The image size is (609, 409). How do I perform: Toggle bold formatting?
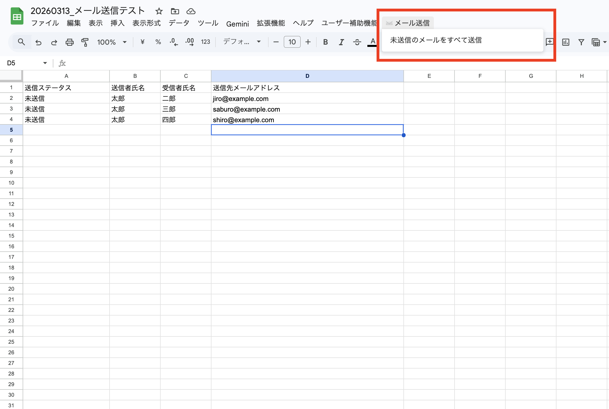tap(325, 42)
